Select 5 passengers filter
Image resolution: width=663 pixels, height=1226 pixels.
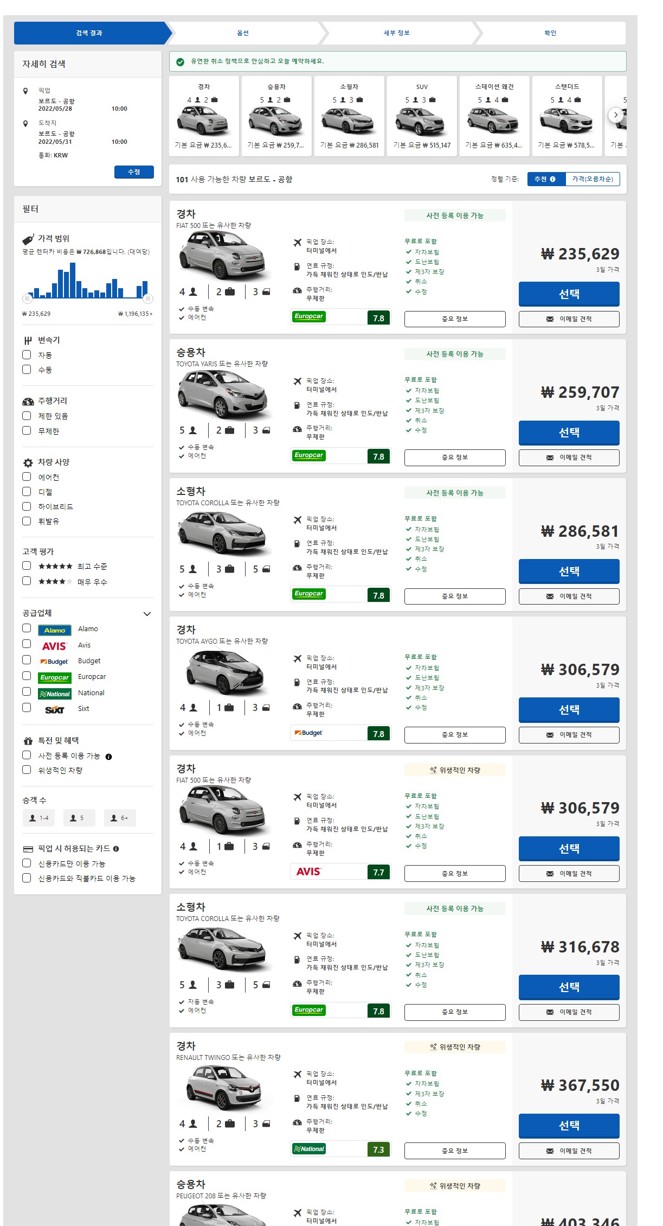coord(79,818)
